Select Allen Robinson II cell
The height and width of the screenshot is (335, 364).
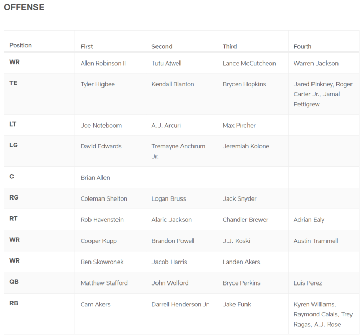point(103,64)
